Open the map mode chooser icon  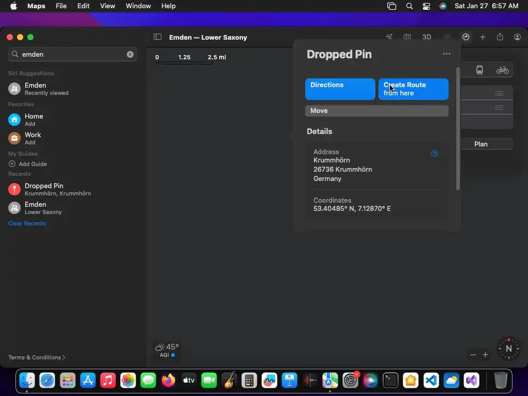(x=407, y=37)
